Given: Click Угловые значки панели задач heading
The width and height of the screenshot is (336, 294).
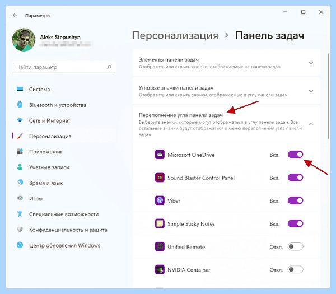Looking at the screenshot, I should 176,88.
